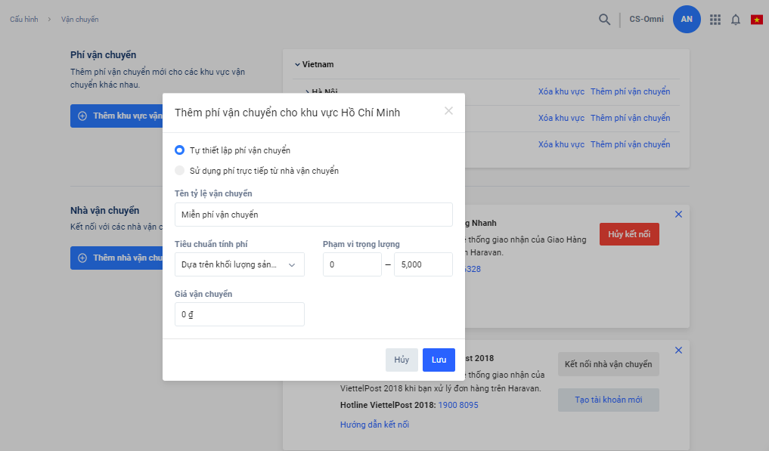The width and height of the screenshot is (769, 451).
Task: Open the apps grid icon
Action: (715, 20)
